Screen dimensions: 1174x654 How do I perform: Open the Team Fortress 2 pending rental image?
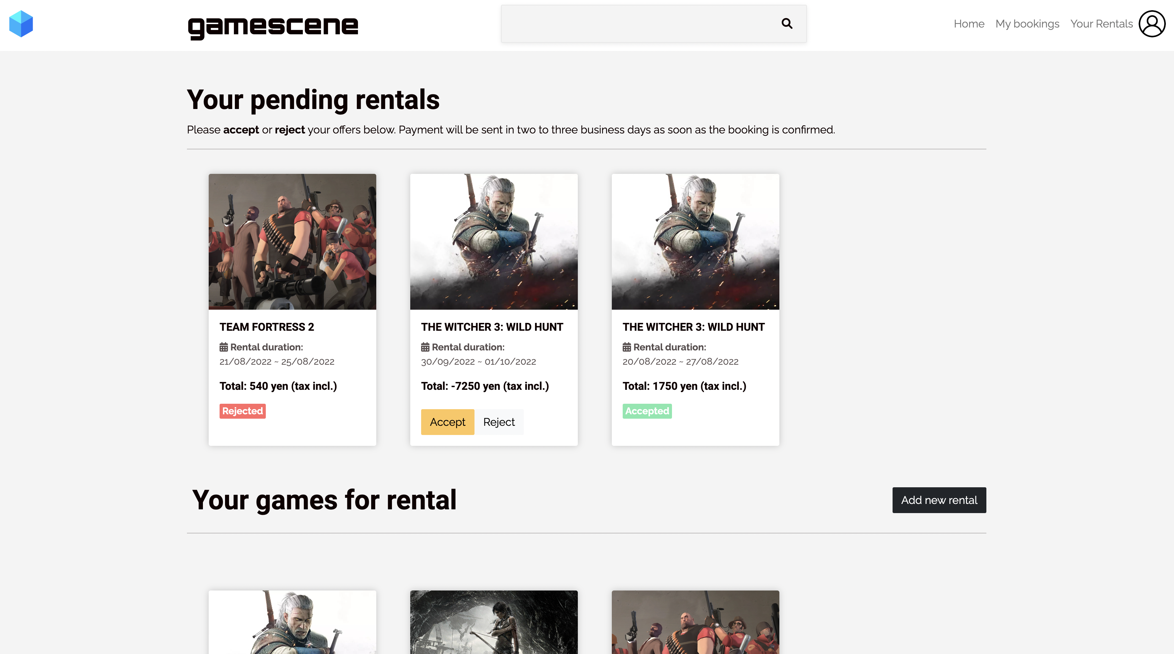coord(292,241)
